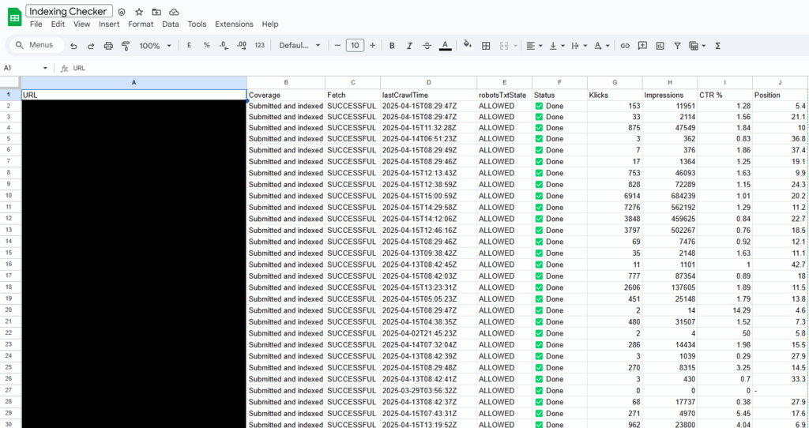The width and height of the screenshot is (809, 428).
Task: Select row 12 header
Action: tap(9, 219)
